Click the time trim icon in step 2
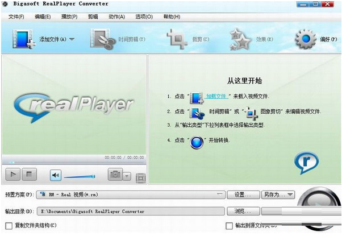Screen dimensions: 342x236 click(x=197, y=113)
